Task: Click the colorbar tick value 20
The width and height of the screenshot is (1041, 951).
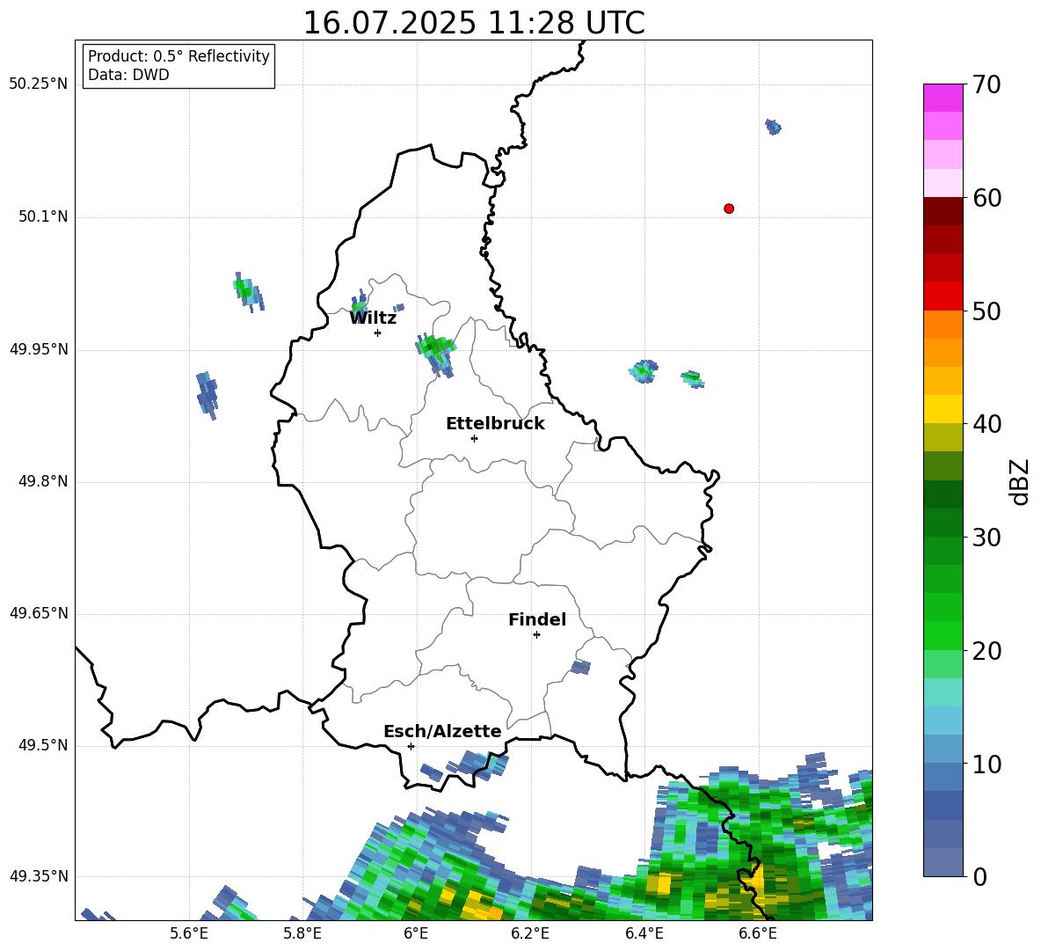Action: (x=986, y=650)
